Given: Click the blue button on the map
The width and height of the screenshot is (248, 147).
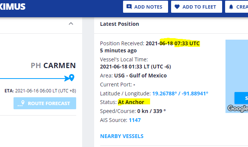Looking at the screenshot, I should tap(241, 98).
